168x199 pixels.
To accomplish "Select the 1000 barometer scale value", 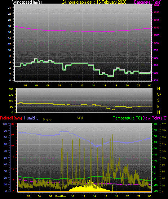I will [x=156, y=42].
